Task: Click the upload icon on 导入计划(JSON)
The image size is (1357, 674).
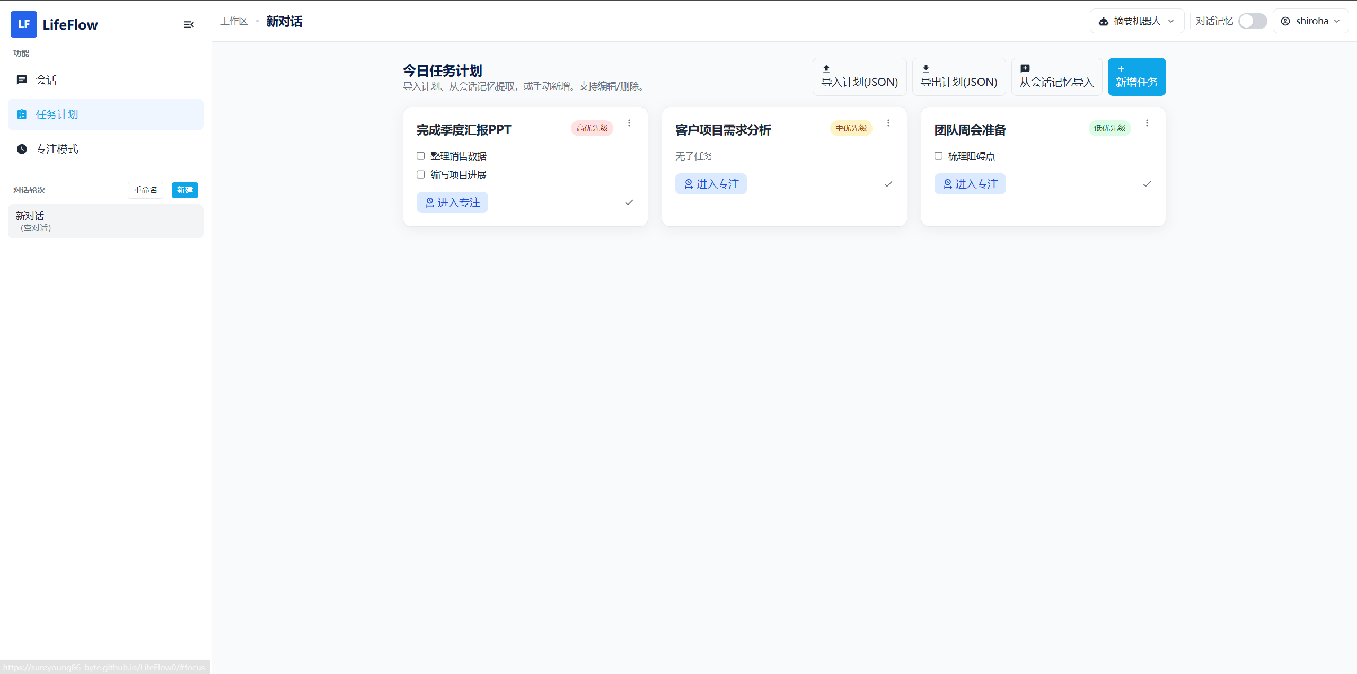Action: click(x=825, y=68)
